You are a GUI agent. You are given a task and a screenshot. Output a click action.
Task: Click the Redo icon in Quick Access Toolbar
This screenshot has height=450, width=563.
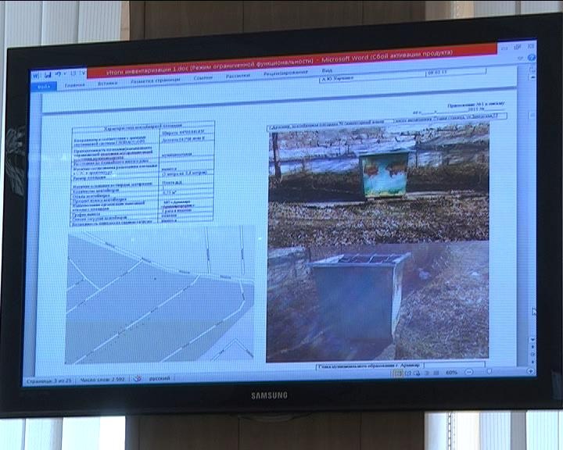(x=74, y=73)
